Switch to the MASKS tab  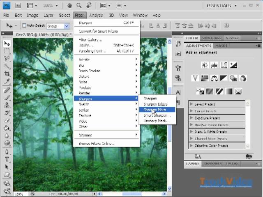[x=221, y=46]
